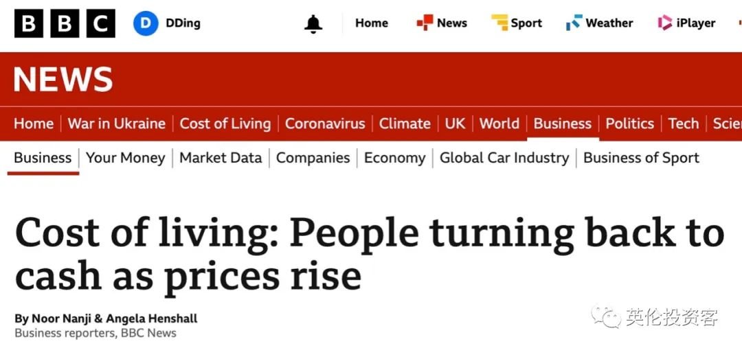Image resolution: width=742 pixels, height=350 pixels.
Task: Select Your Money sub-tab
Action: coord(126,158)
